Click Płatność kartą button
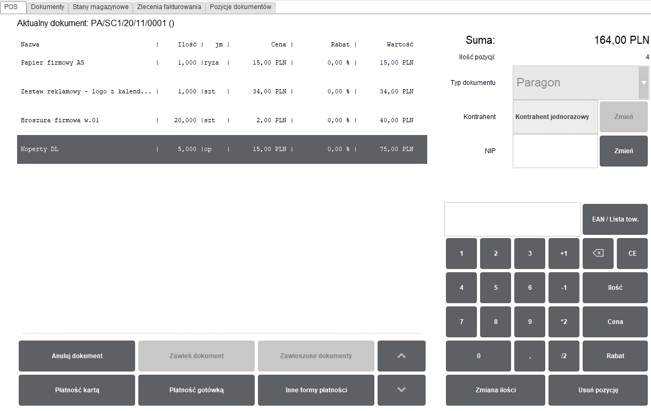The width and height of the screenshot is (651, 411). 77,390
